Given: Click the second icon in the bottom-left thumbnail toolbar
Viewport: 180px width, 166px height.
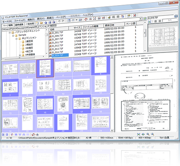Looking at the screenshot, I should coord(7,135).
